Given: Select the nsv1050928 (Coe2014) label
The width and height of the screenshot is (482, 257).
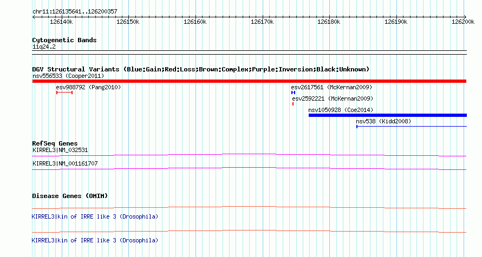Looking at the screenshot, I should tap(341, 110).
